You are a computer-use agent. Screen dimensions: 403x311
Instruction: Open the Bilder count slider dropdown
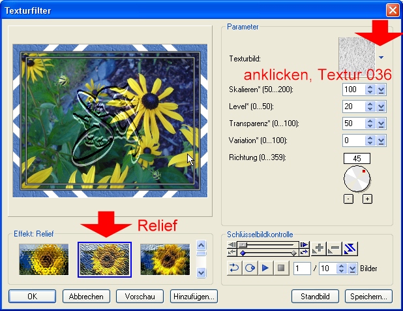tap(352, 269)
